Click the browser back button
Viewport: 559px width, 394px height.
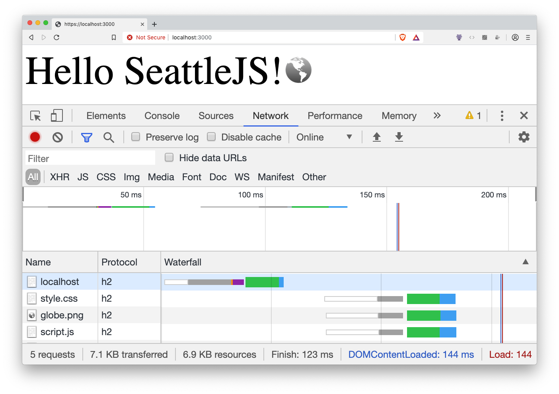(x=31, y=37)
